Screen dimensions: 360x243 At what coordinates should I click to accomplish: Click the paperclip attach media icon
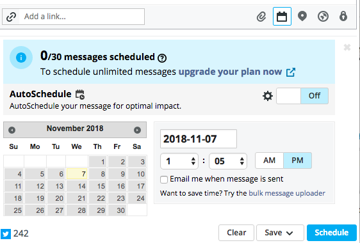point(261,17)
